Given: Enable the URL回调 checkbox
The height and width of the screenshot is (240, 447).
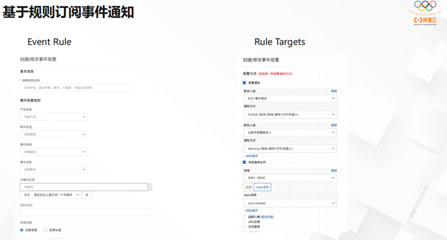Looking at the screenshot, I should click(245, 222).
